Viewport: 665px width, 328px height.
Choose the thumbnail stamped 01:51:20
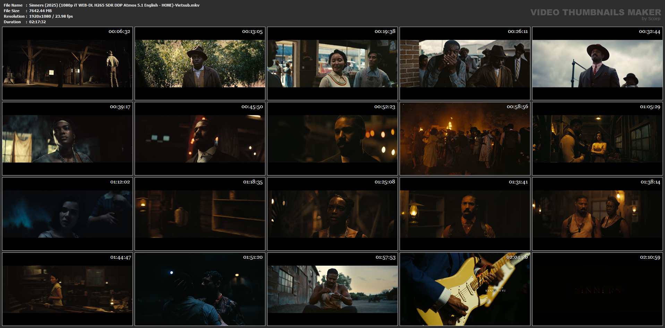point(200,289)
